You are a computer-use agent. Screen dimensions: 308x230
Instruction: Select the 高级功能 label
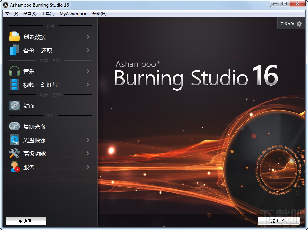pyautogui.click(x=34, y=154)
